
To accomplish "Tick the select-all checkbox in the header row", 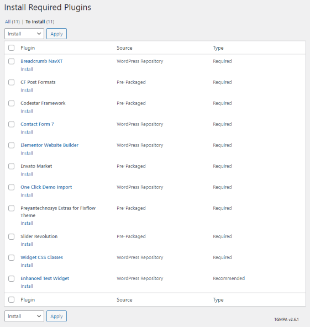I will 11,48.
